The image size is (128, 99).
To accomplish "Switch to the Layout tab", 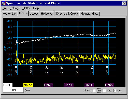I will coord(34,14).
